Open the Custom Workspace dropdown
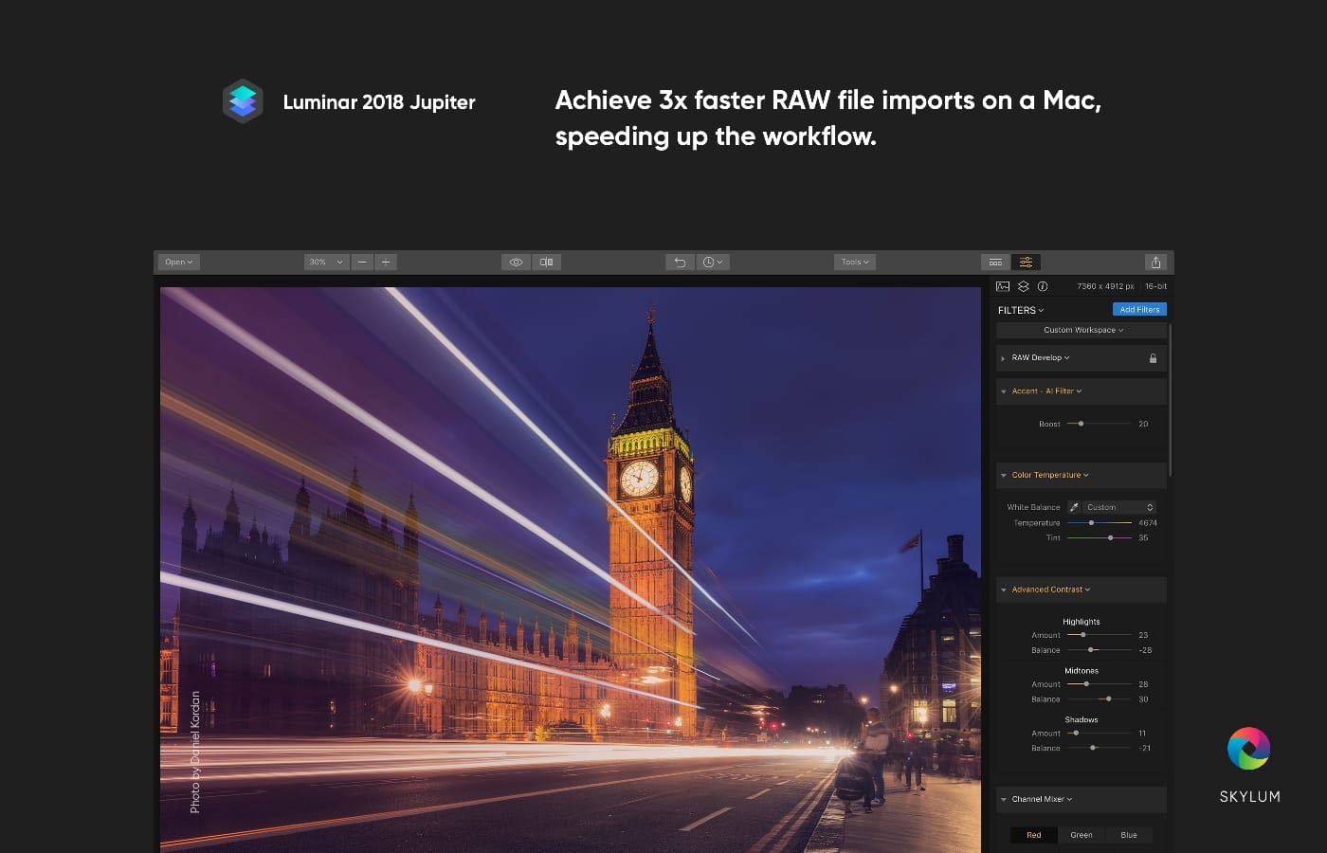 pos(1082,330)
